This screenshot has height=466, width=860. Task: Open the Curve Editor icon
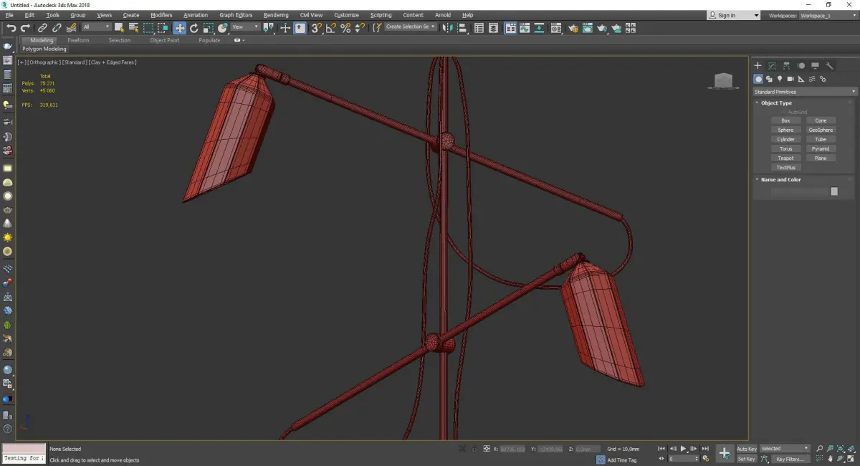525,28
